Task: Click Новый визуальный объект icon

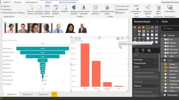Action: click(x=107, y=7)
